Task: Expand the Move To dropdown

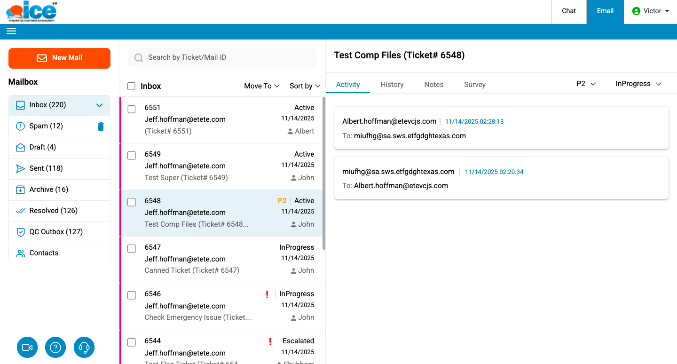Action: [261, 86]
